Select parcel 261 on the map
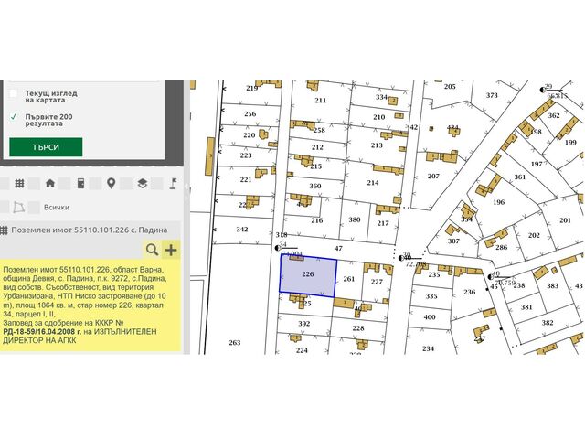Screen dimensions: 585x439 (x=348, y=278)
